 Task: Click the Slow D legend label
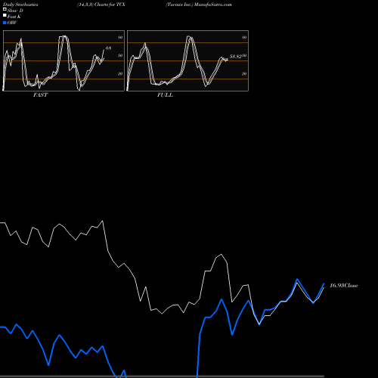15,11
